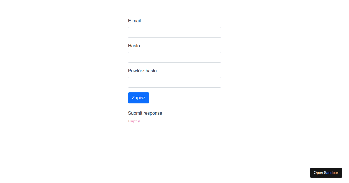Open the sandbox via Open Sandbox
This screenshot has width=349, height=183.
pos(326,173)
